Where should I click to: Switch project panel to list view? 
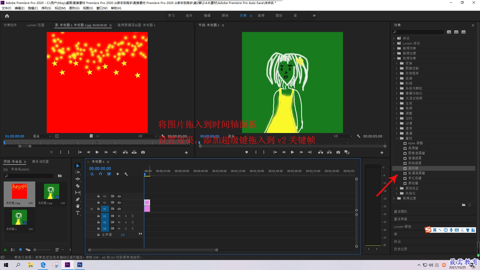click(13, 249)
